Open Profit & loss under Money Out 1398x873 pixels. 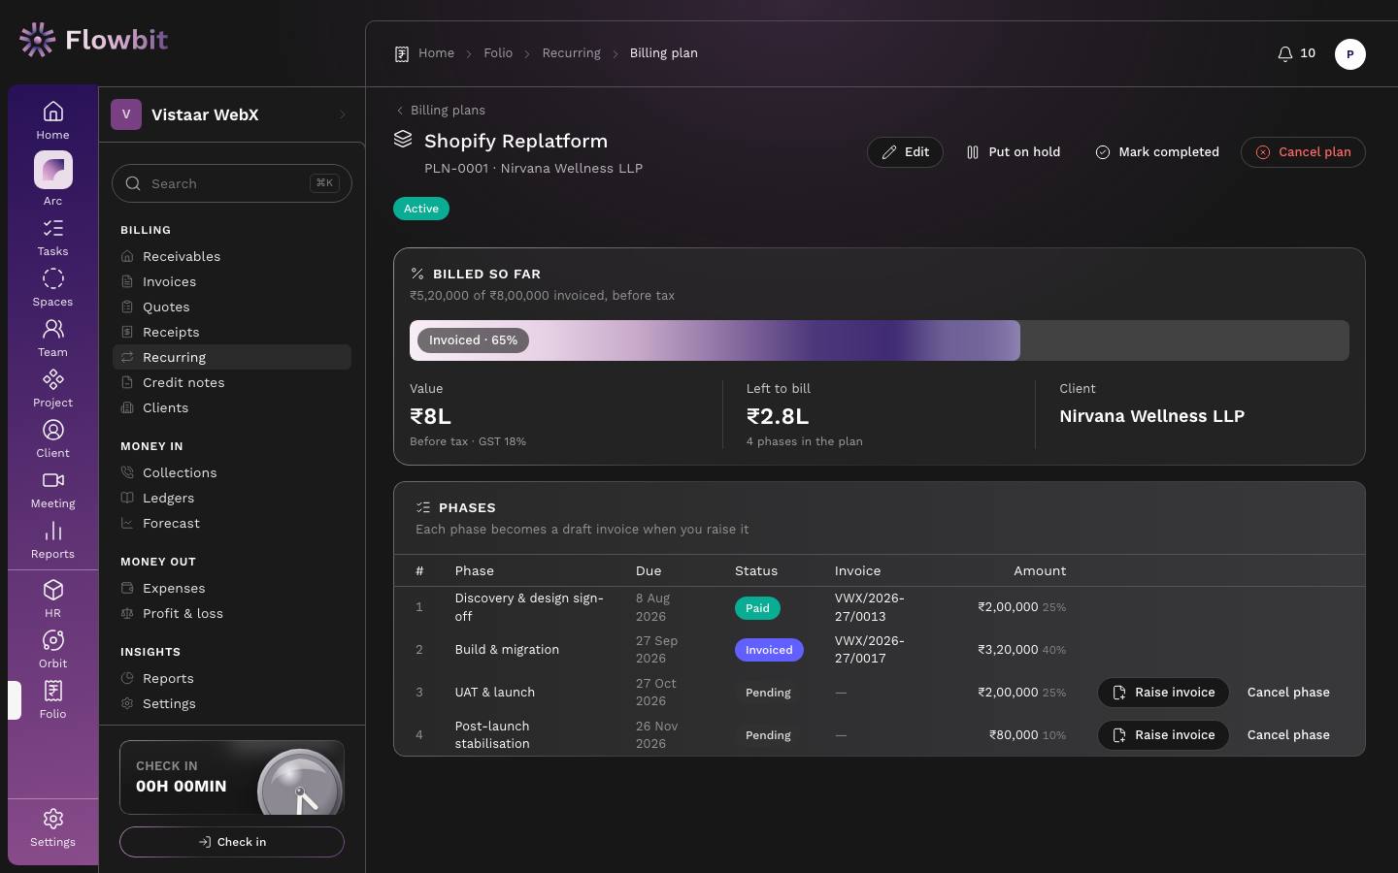click(232, 613)
